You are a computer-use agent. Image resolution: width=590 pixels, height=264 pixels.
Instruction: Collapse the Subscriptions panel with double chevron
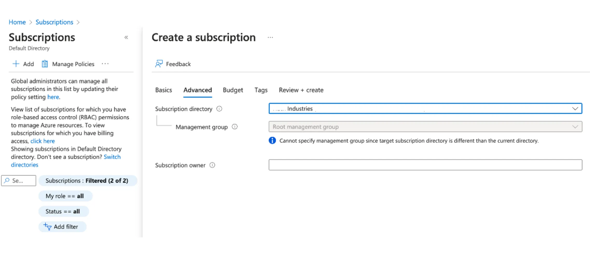[x=126, y=38]
